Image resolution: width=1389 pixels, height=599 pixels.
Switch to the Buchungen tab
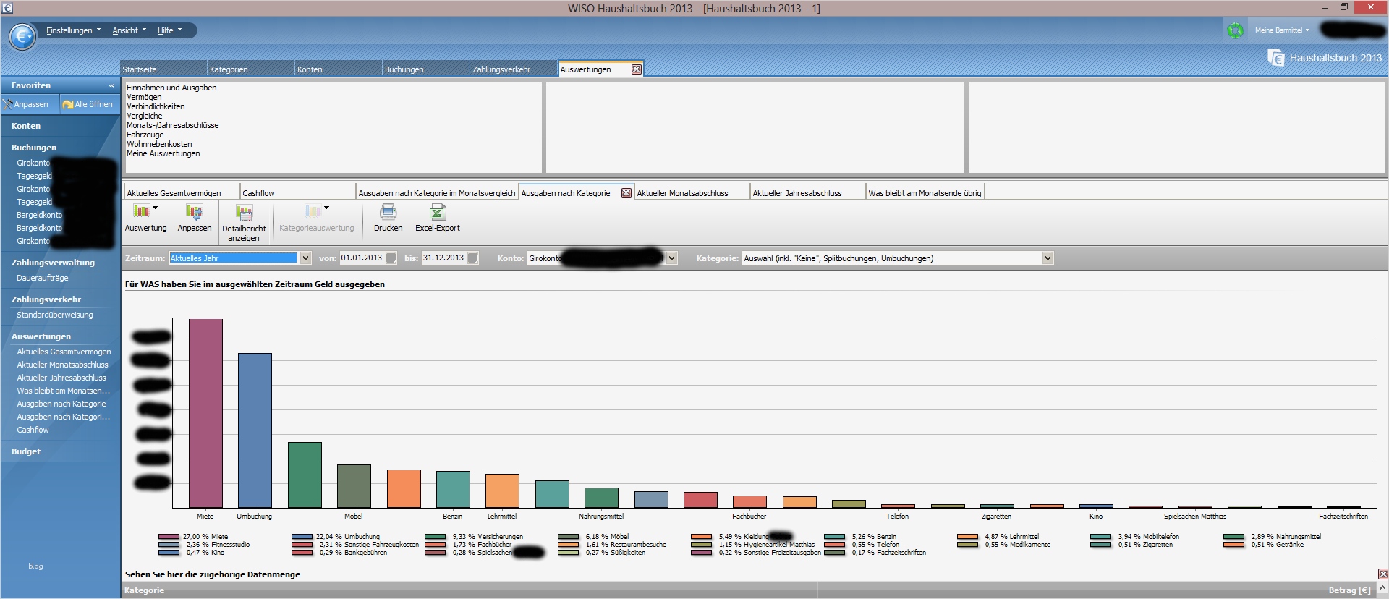(425, 69)
